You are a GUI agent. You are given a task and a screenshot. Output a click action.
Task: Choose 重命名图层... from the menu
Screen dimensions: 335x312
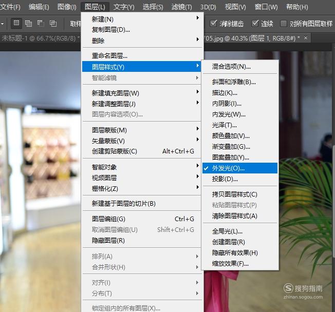(x=141, y=56)
